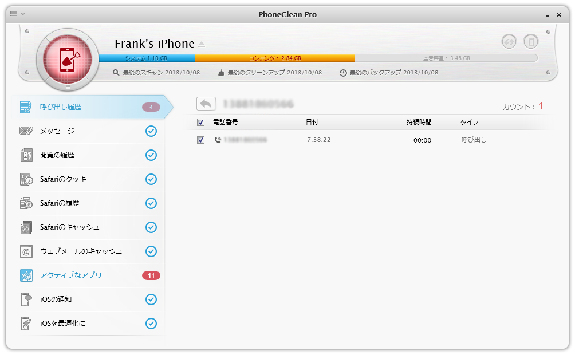Click checkmark next to Safariのクッキー
The width and height of the screenshot is (575, 355).
pyautogui.click(x=151, y=179)
